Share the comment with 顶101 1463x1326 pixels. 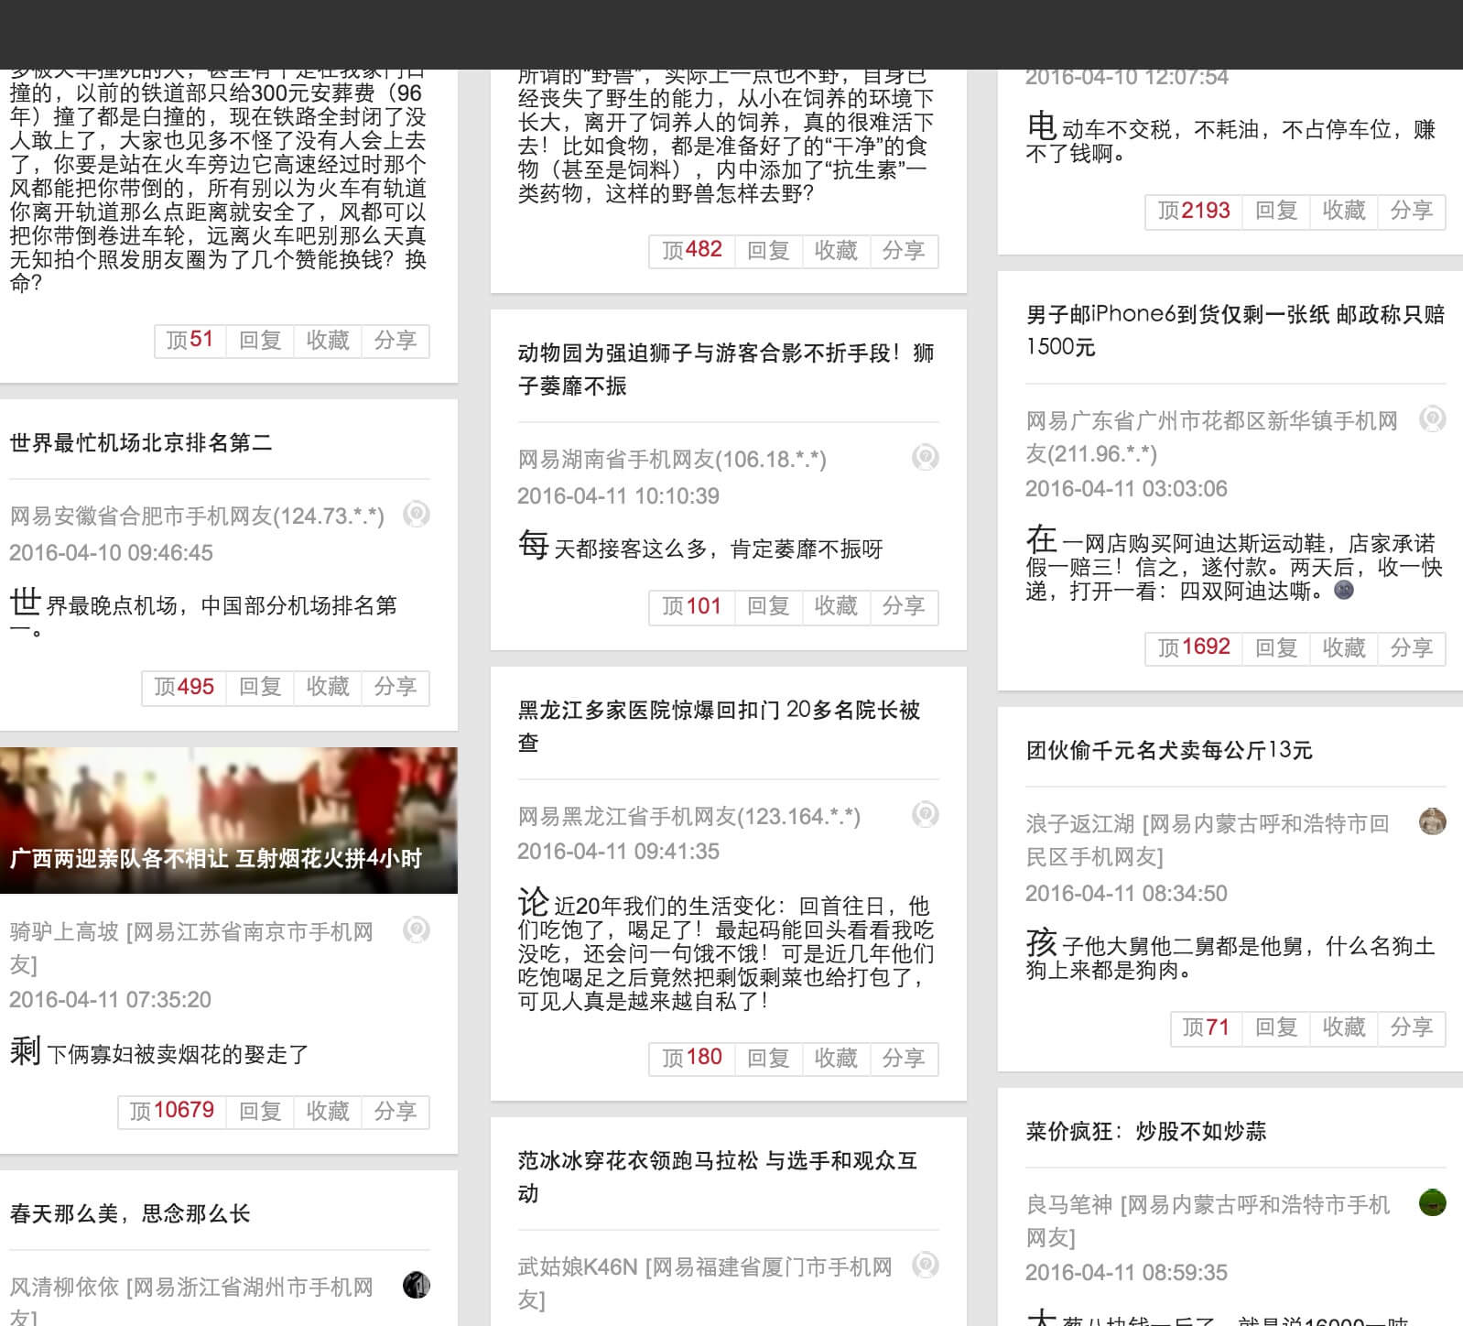(904, 606)
